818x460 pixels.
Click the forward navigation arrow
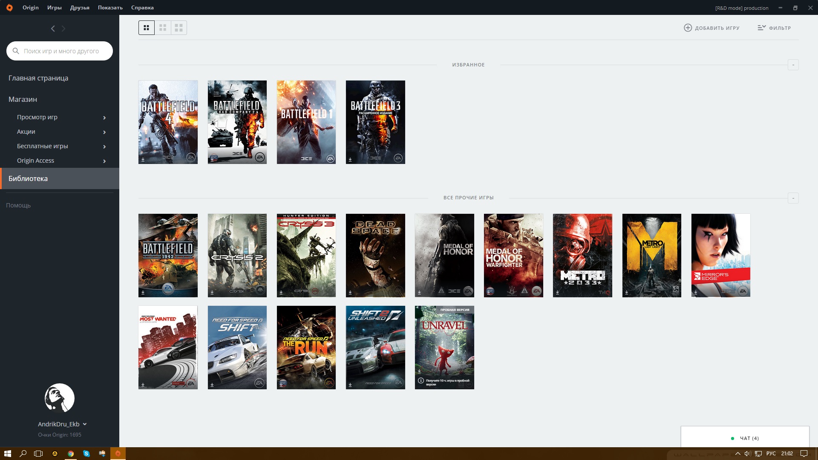pyautogui.click(x=63, y=29)
